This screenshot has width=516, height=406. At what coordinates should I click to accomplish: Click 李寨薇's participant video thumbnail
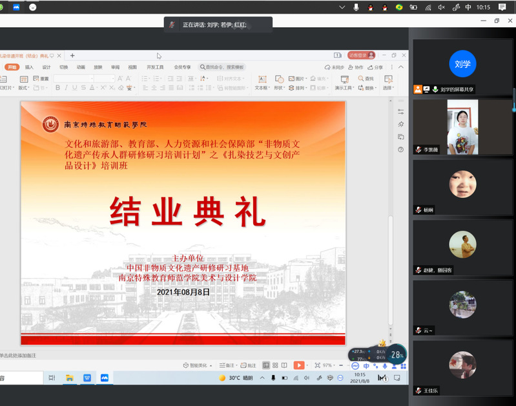tap(462, 127)
